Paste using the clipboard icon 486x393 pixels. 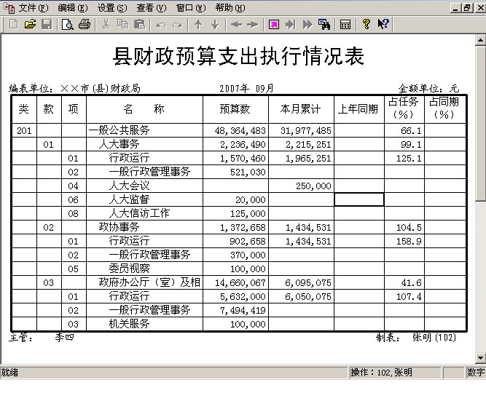tap(139, 24)
